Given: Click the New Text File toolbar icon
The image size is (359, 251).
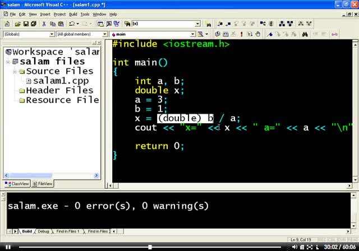Looking at the screenshot, I should 7,24.
